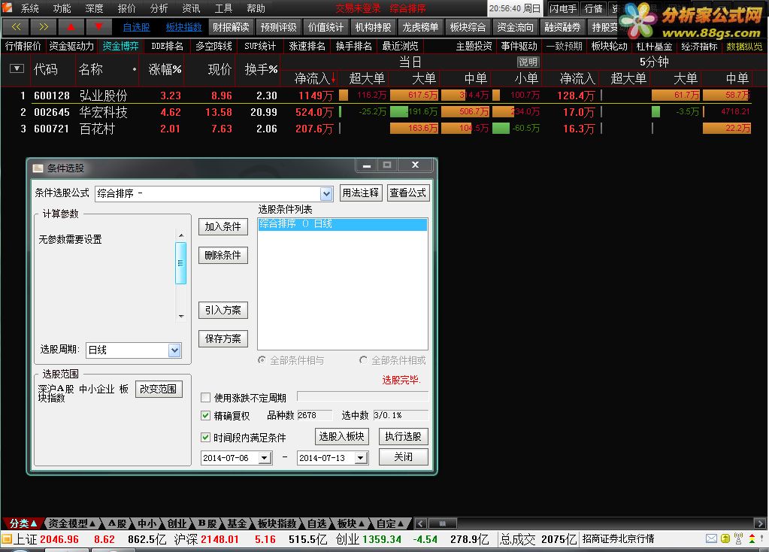
Task: Click the 条件选股 dialog title icon
Action: pyautogui.click(x=38, y=168)
